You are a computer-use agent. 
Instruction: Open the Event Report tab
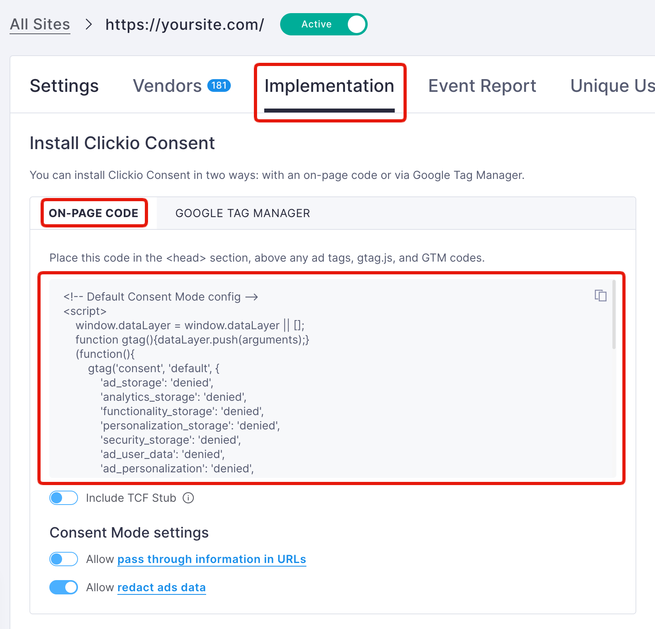[482, 86]
